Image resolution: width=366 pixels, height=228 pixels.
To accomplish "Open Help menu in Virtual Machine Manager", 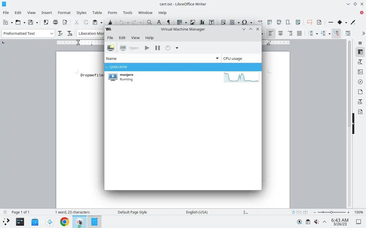I will click(x=149, y=38).
